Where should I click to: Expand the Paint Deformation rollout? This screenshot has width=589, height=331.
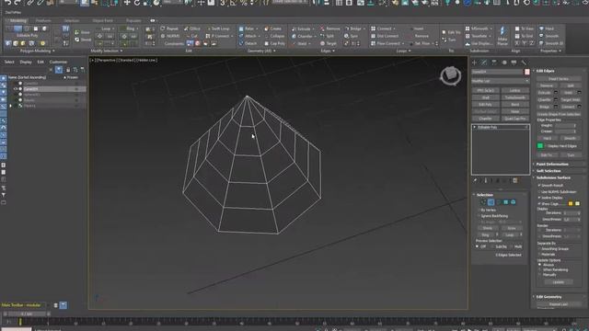pyautogui.click(x=559, y=164)
